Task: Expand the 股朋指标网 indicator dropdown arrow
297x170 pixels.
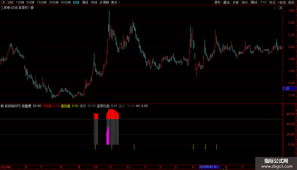Action: [x=2, y=106]
